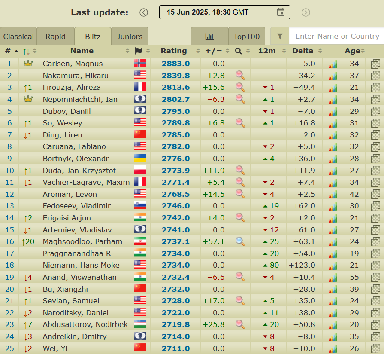
Task: Click the filter funnel icon
Action: tap(280, 36)
